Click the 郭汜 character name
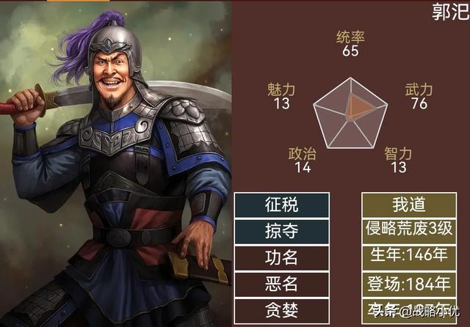Screen dimensions: 470x327 tap(450, 12)
